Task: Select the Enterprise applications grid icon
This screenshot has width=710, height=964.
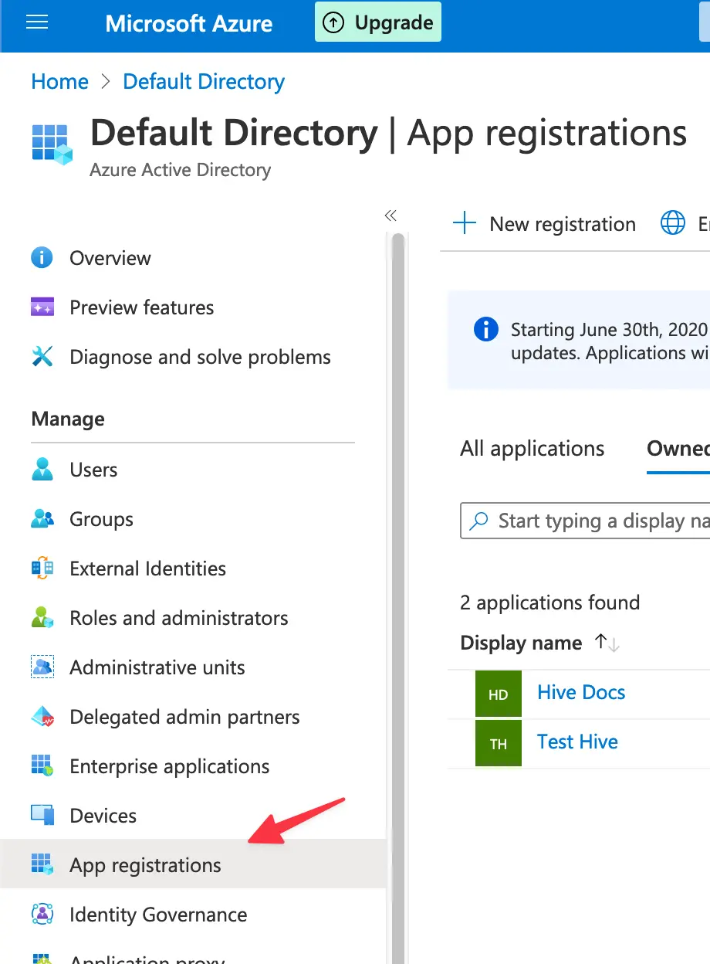Action: pyautogui.click(x=42, y=766)
